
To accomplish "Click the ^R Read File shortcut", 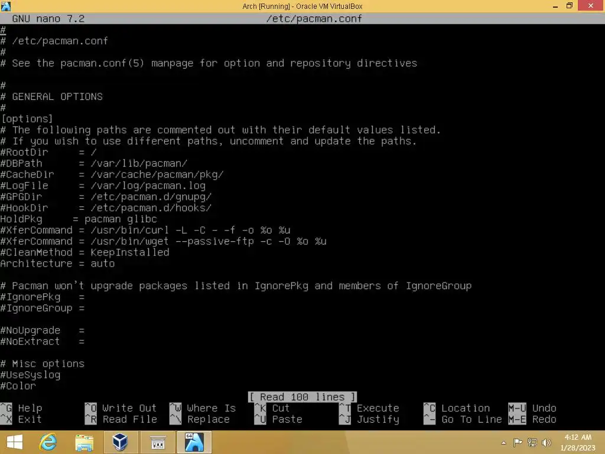I will [x=121, y=419].
